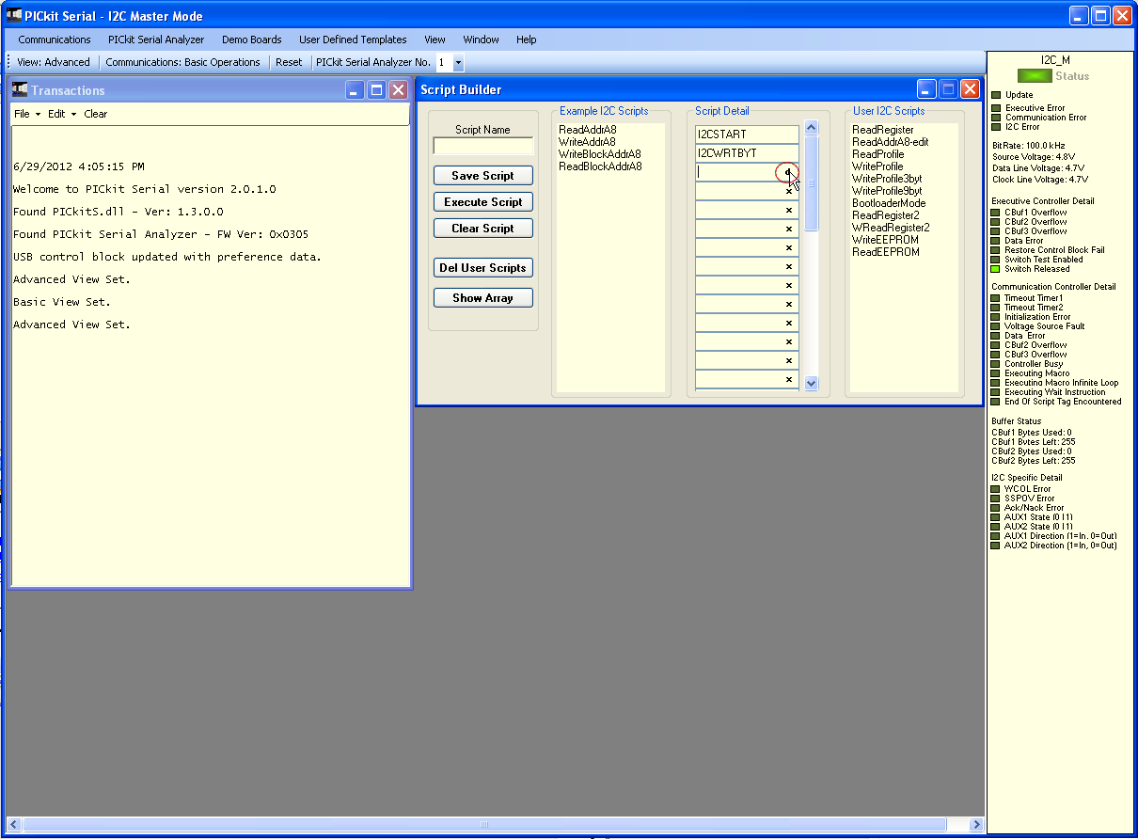Select WriteProfile9byt user script
The height and width of the screenshot is (839, 1138).
pos(887,191)
